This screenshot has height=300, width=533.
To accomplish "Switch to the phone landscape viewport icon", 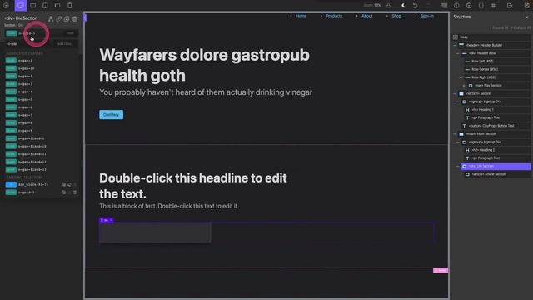I will point(57,6).
